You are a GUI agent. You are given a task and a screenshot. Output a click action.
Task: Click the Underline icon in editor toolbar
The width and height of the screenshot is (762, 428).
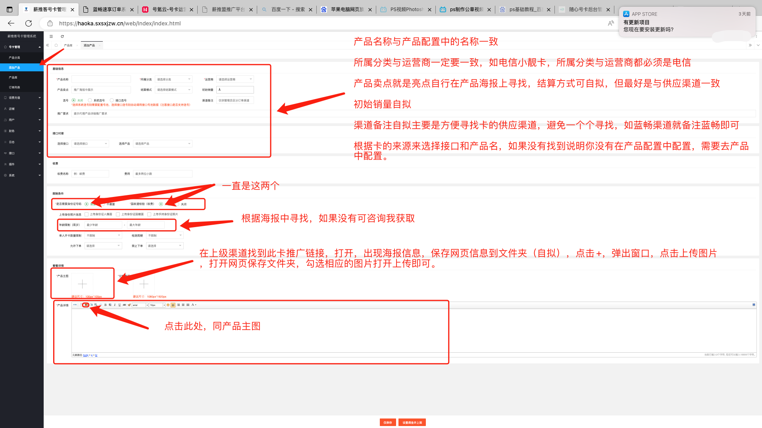(119, 305)
